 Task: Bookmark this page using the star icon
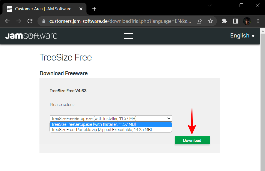tap(210, 21)
